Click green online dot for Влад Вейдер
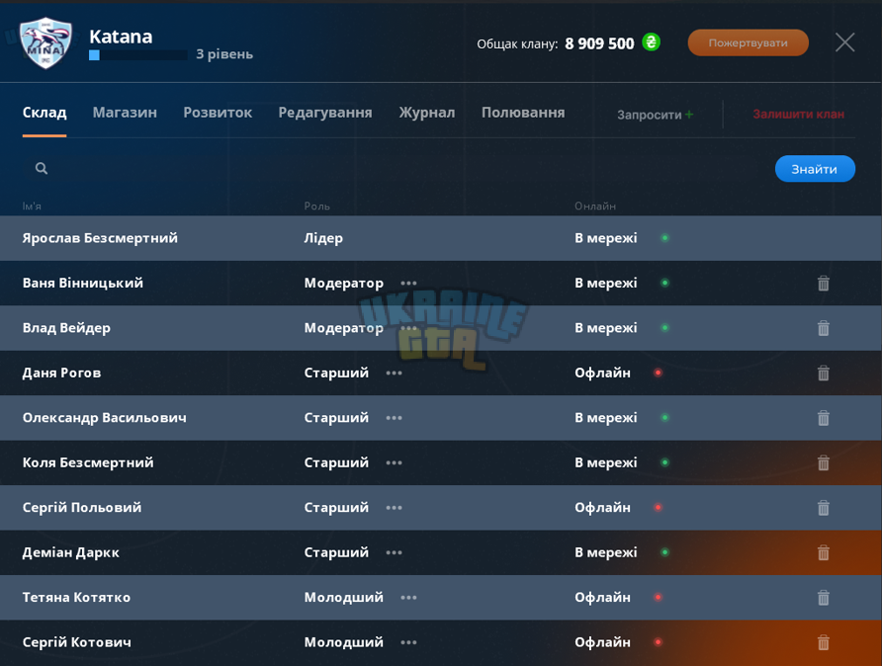Screen dimensions: 882x666 [x=664, y=328]
